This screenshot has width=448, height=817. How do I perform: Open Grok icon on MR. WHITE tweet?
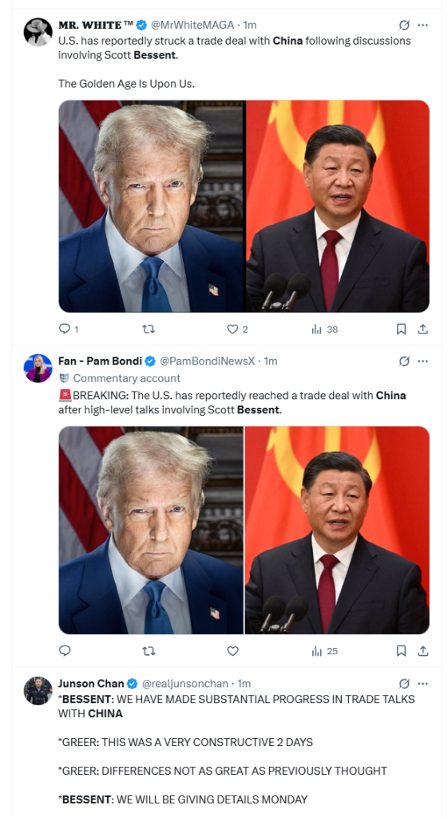pyautogui.click(x=404, y=25)
